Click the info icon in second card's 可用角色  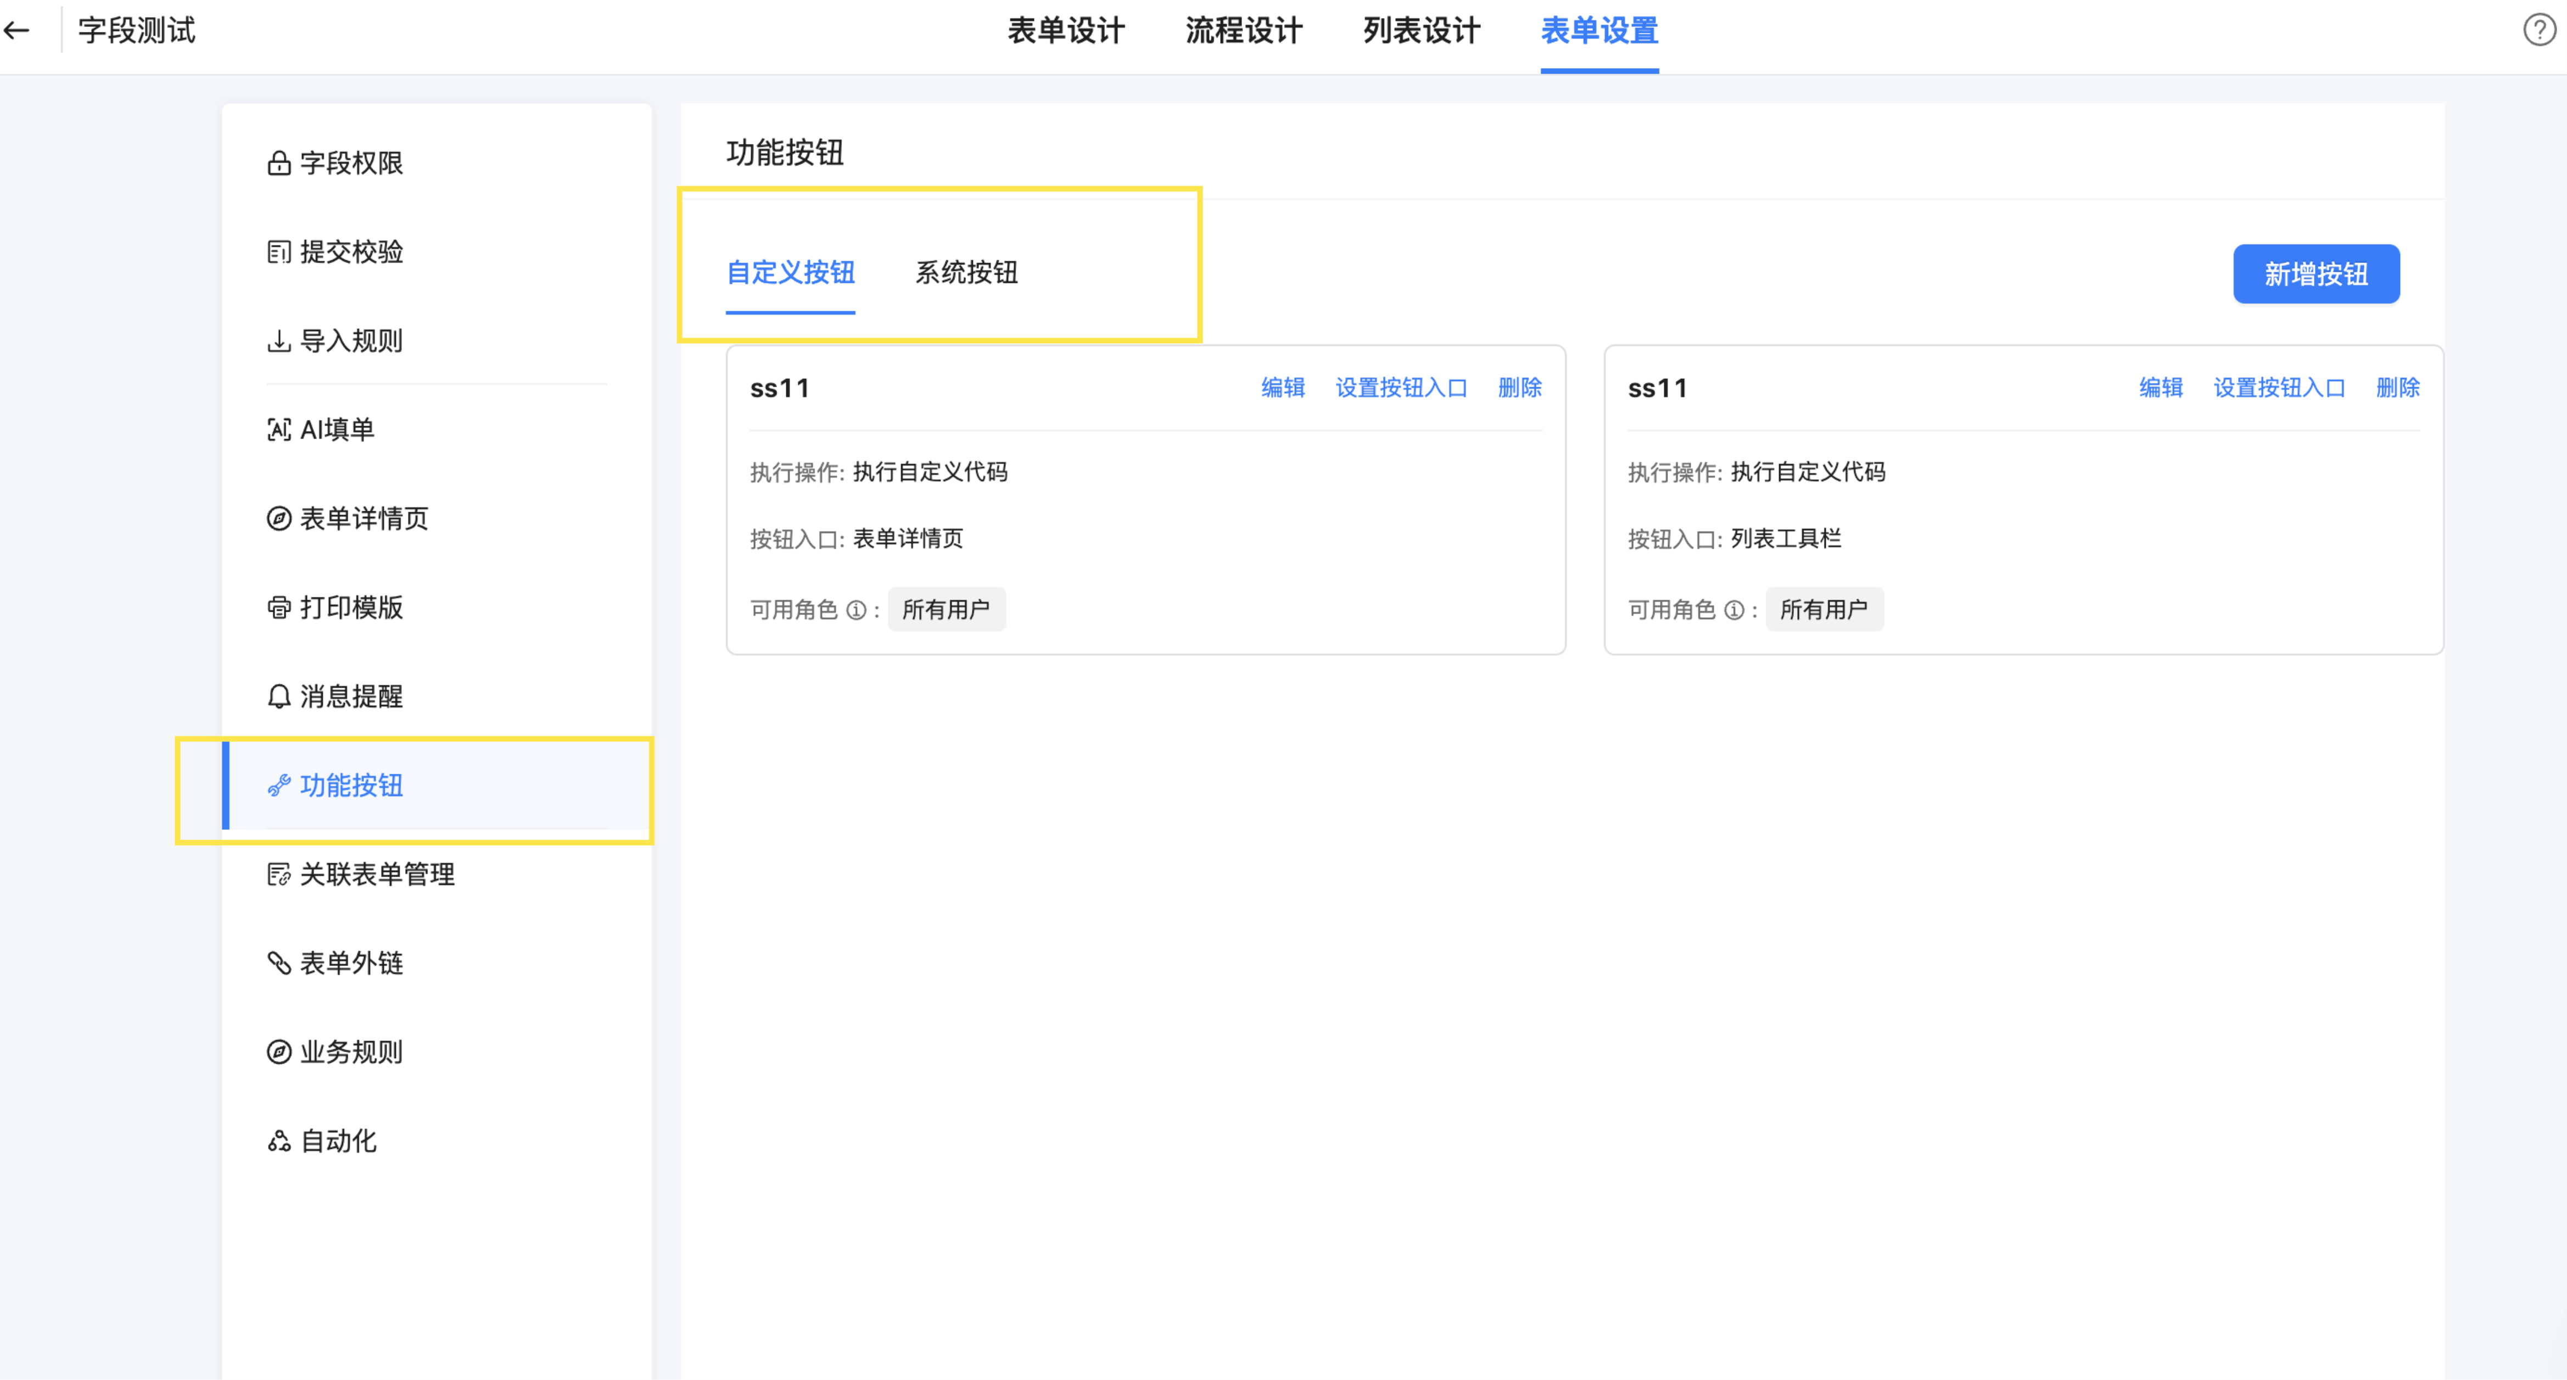pos(1734,610)
